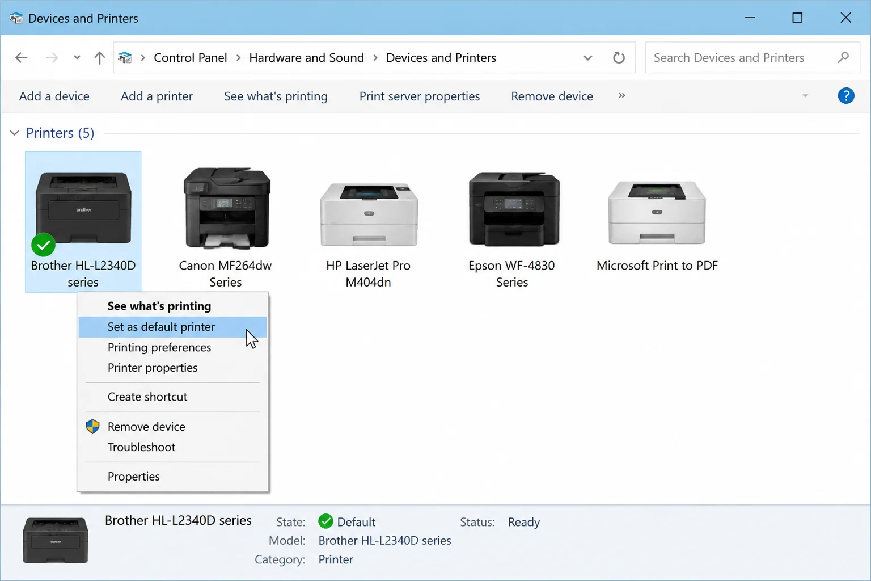Choose Remove device in context menu

coord(172,427)
